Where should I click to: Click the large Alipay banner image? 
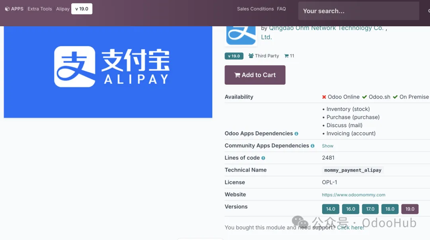click(108, 72)
